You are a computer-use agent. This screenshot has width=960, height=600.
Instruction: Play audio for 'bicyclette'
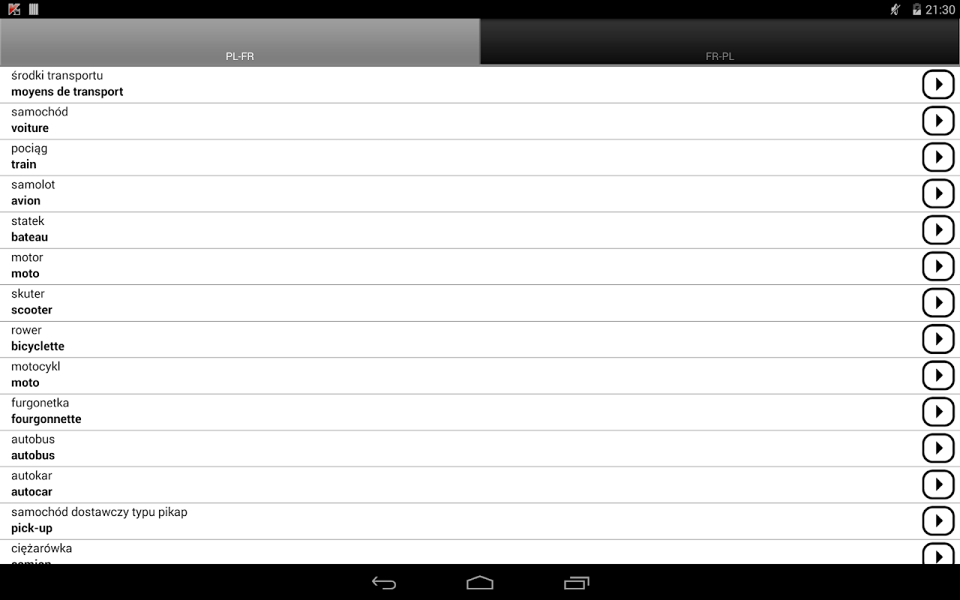[x=938, y=339]
